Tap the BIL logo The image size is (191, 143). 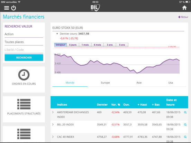[x=95, y=8]
